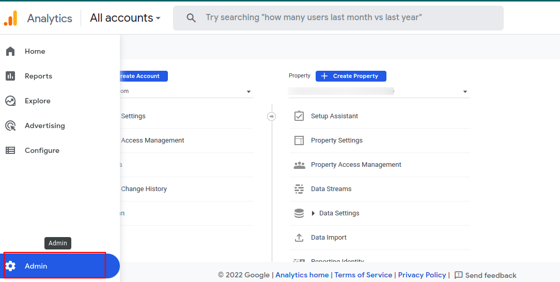Screen dimensions: 560x282
Task: Open the Analytics home link
Action: coord(302,275)
